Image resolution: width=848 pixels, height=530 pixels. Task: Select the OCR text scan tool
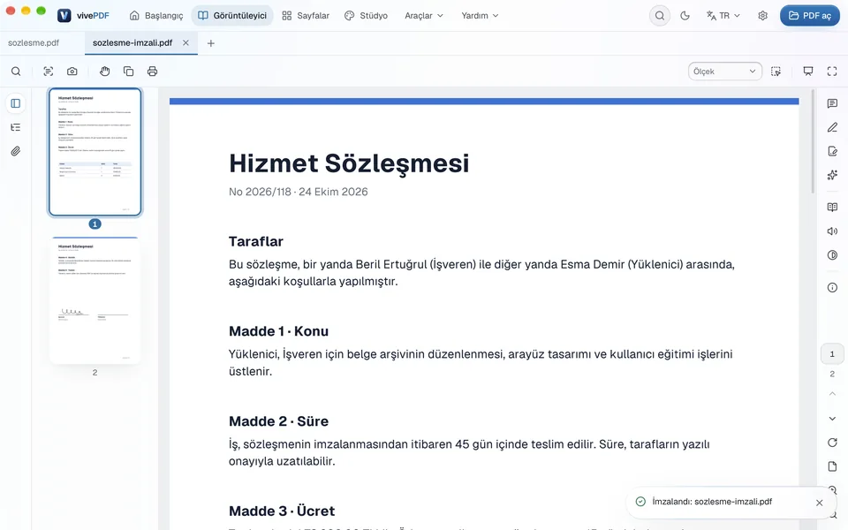point(48,72)
